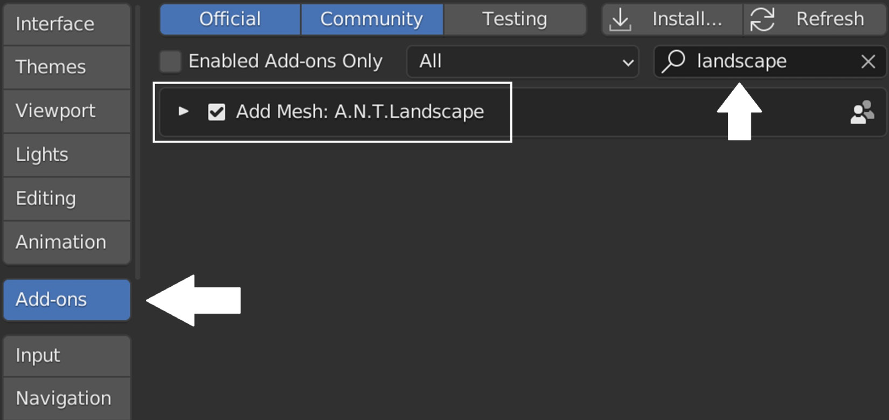
Task: Click the Refresh button label
Action: pyautogui.click(x=830, y=19)
